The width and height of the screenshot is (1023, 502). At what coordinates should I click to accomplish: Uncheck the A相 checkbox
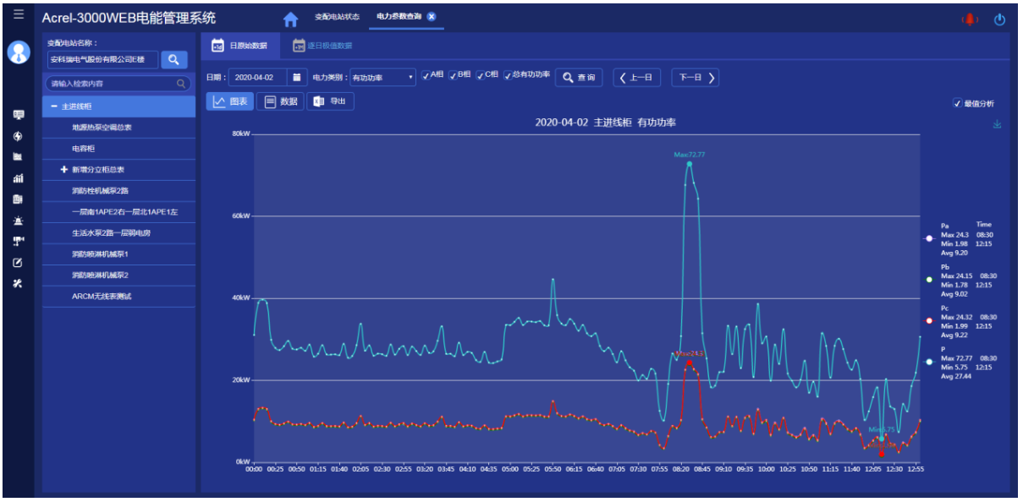click(x=426, y=76)
